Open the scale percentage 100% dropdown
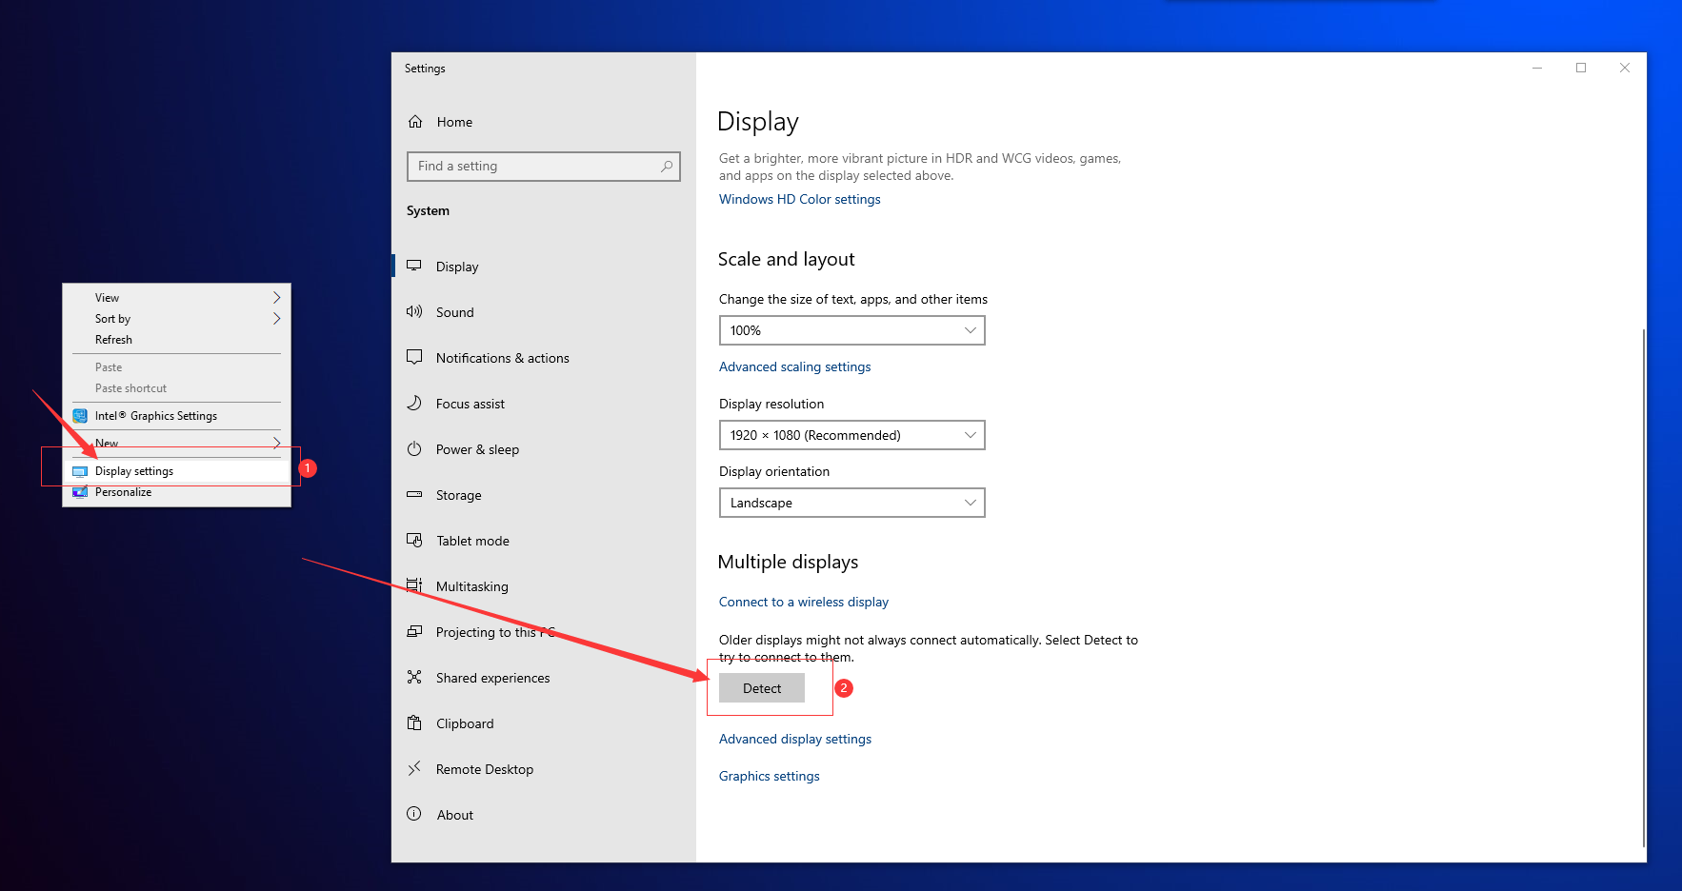This screenshot has height=891, width=1682. pyautogui.click(x=851, y=330)
